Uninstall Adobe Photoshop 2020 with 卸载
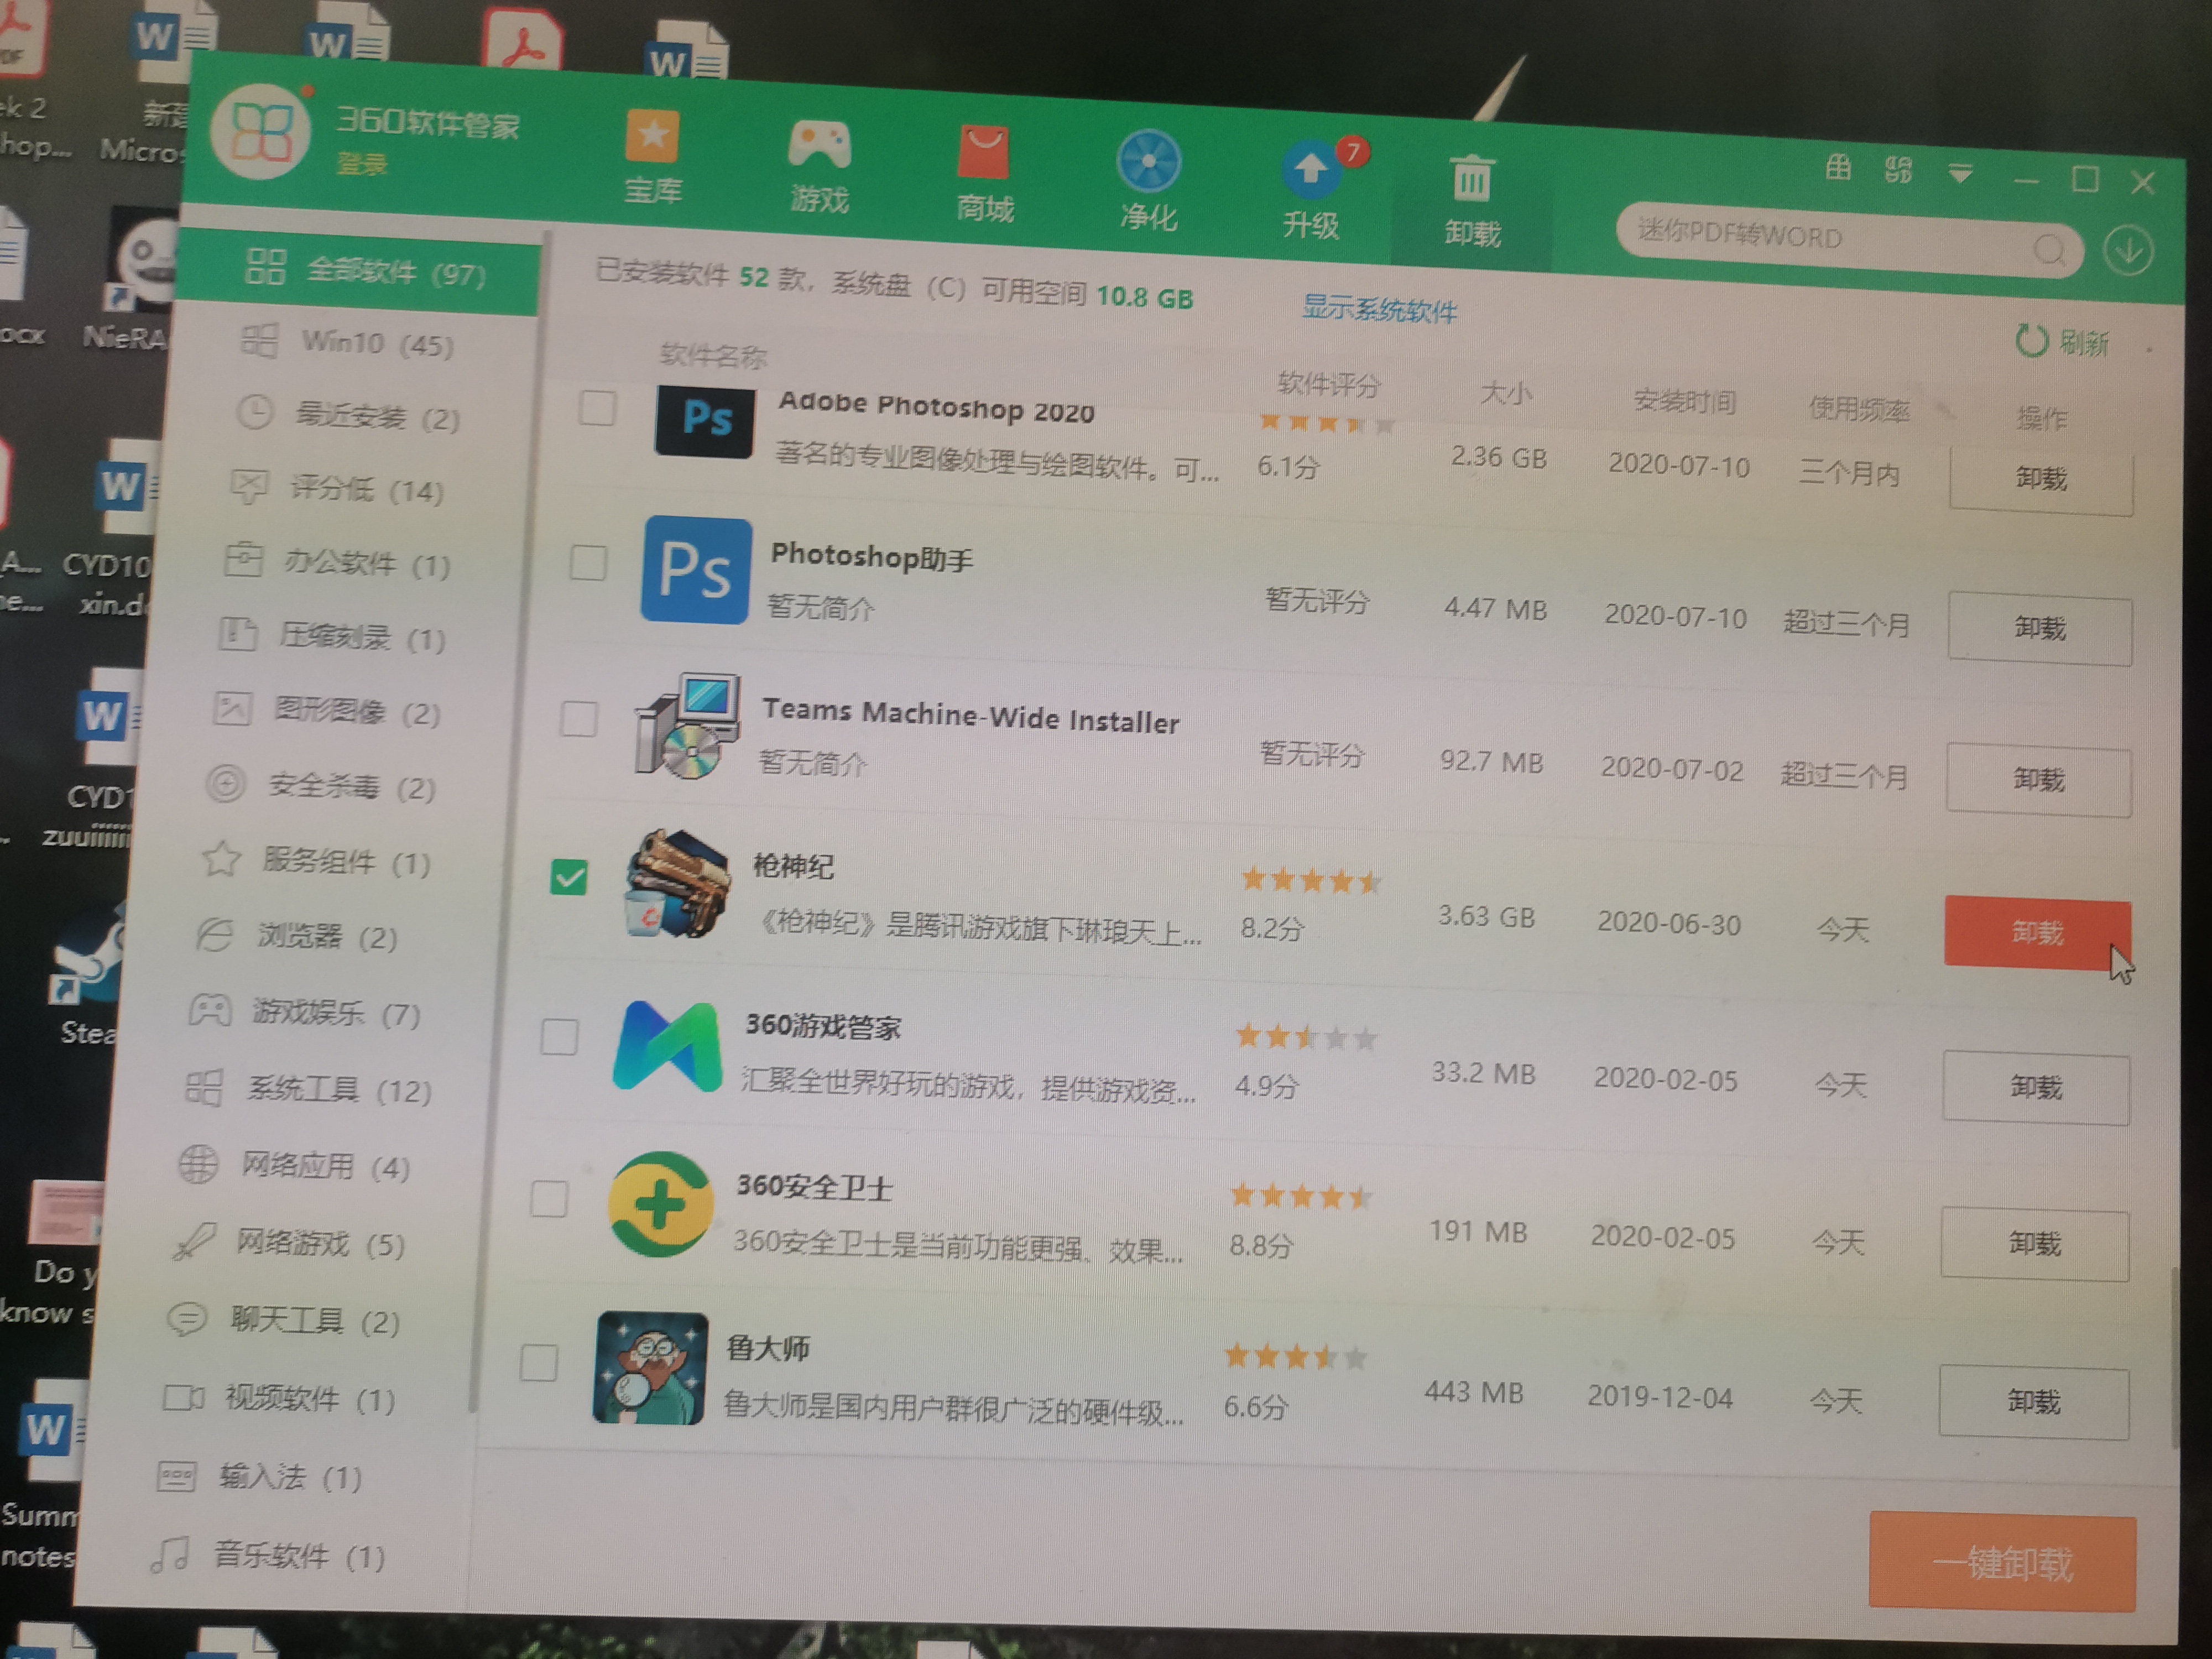Screen dimensions: 2212x1659 (2041, 480)
